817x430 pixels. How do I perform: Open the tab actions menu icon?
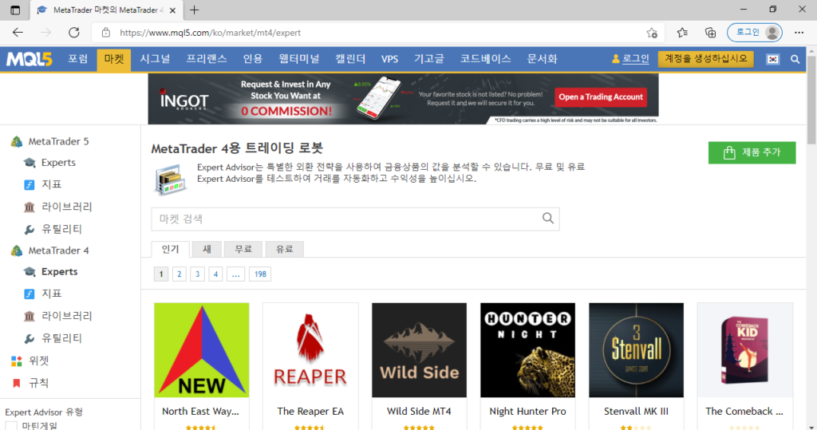click(15, 10)
